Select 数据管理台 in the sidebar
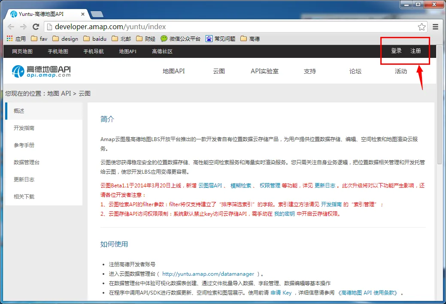This screenshot has width=446, height=304. 44,162
